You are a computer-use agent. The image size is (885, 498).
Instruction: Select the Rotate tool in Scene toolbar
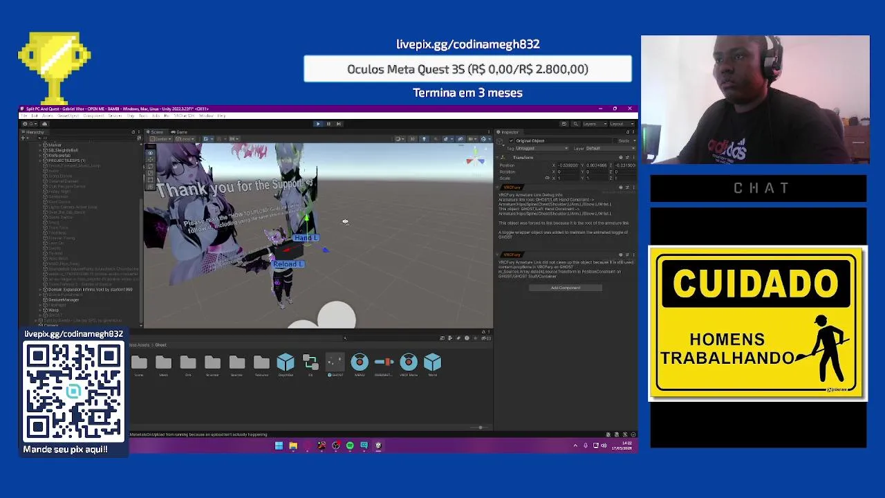click(150, 166)
